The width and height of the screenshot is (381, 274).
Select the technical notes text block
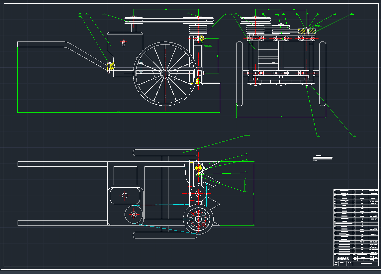[x=323, y=158]
